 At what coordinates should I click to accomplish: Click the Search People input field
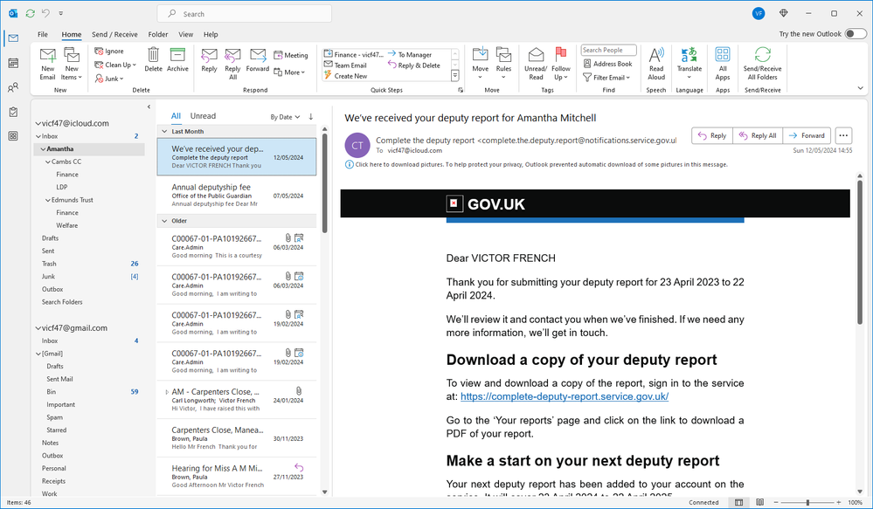click(x=608, y=50)
